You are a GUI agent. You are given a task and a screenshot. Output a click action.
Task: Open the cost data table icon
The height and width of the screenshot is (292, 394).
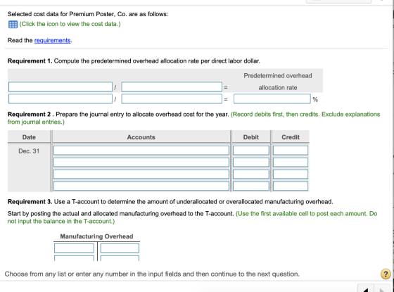click(x=13, y=25)
